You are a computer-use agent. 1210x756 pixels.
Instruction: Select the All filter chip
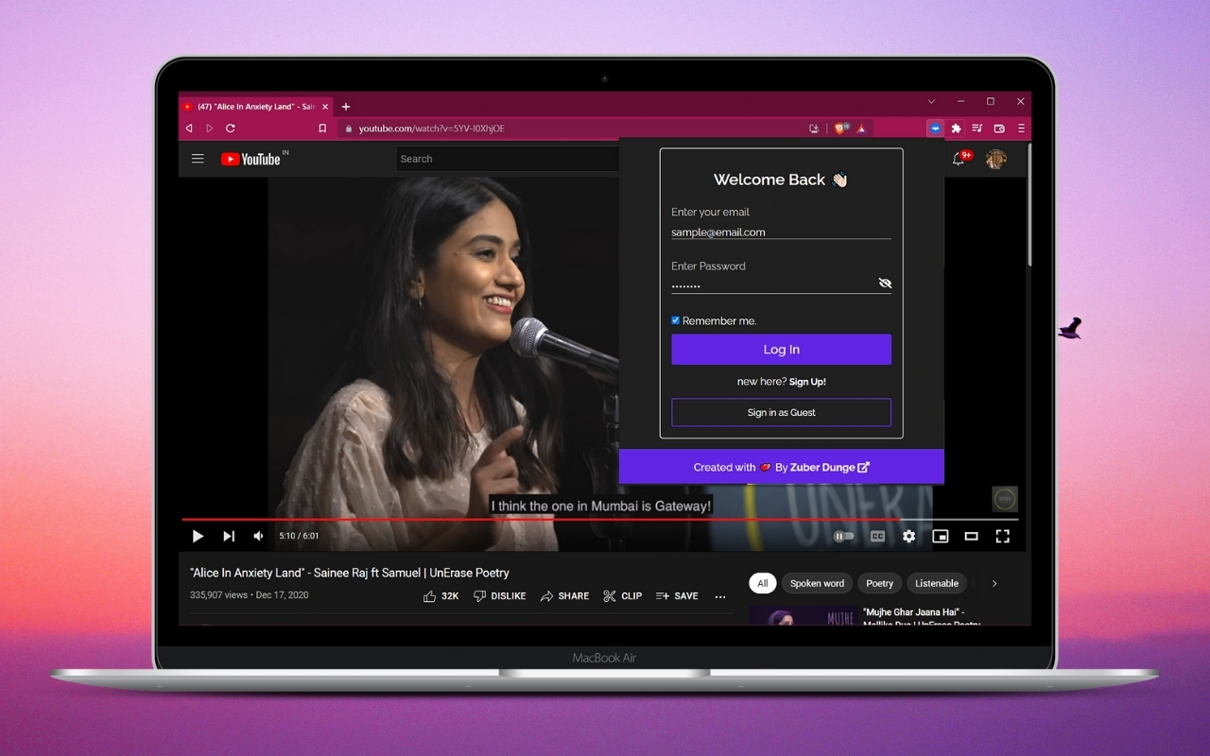click(x=762, y=583)
